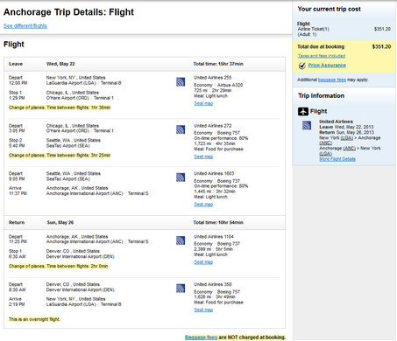Viewport: 397px width, 341px height.
Task: Click 'United Airlines 255' flight number
Action: click(x=213, y=78)
